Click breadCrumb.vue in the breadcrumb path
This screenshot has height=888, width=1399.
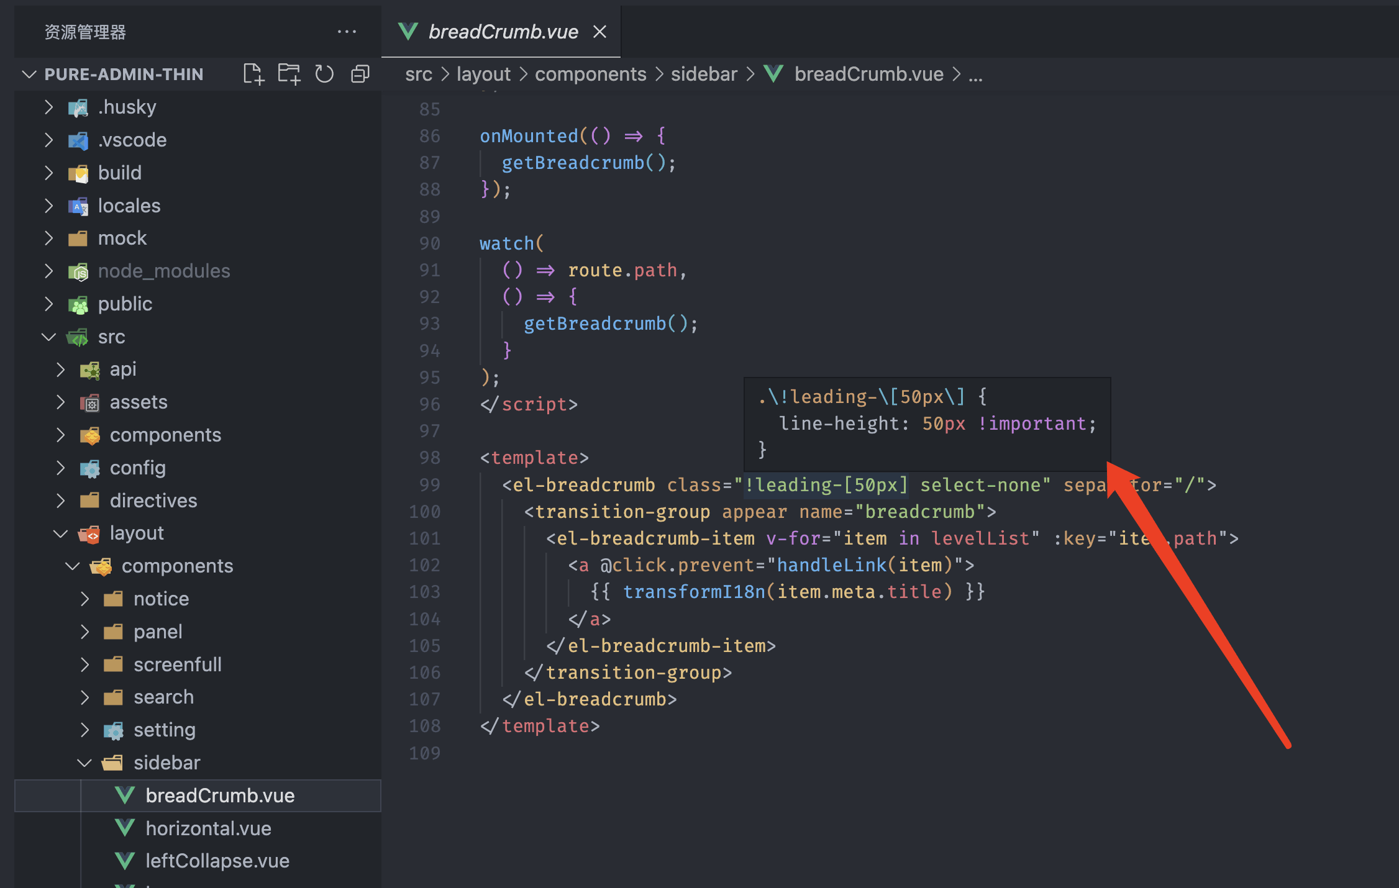tap(868, 75)
